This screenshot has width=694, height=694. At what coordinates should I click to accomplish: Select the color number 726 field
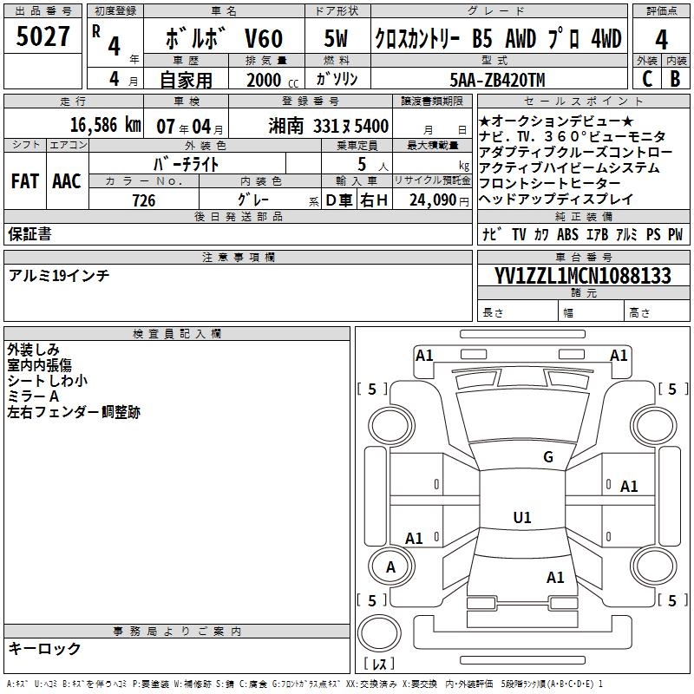click(x=144, y=200)
